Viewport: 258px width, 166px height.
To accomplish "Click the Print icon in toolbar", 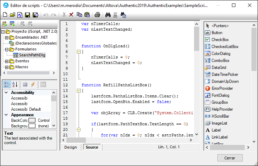I will 98,15.
